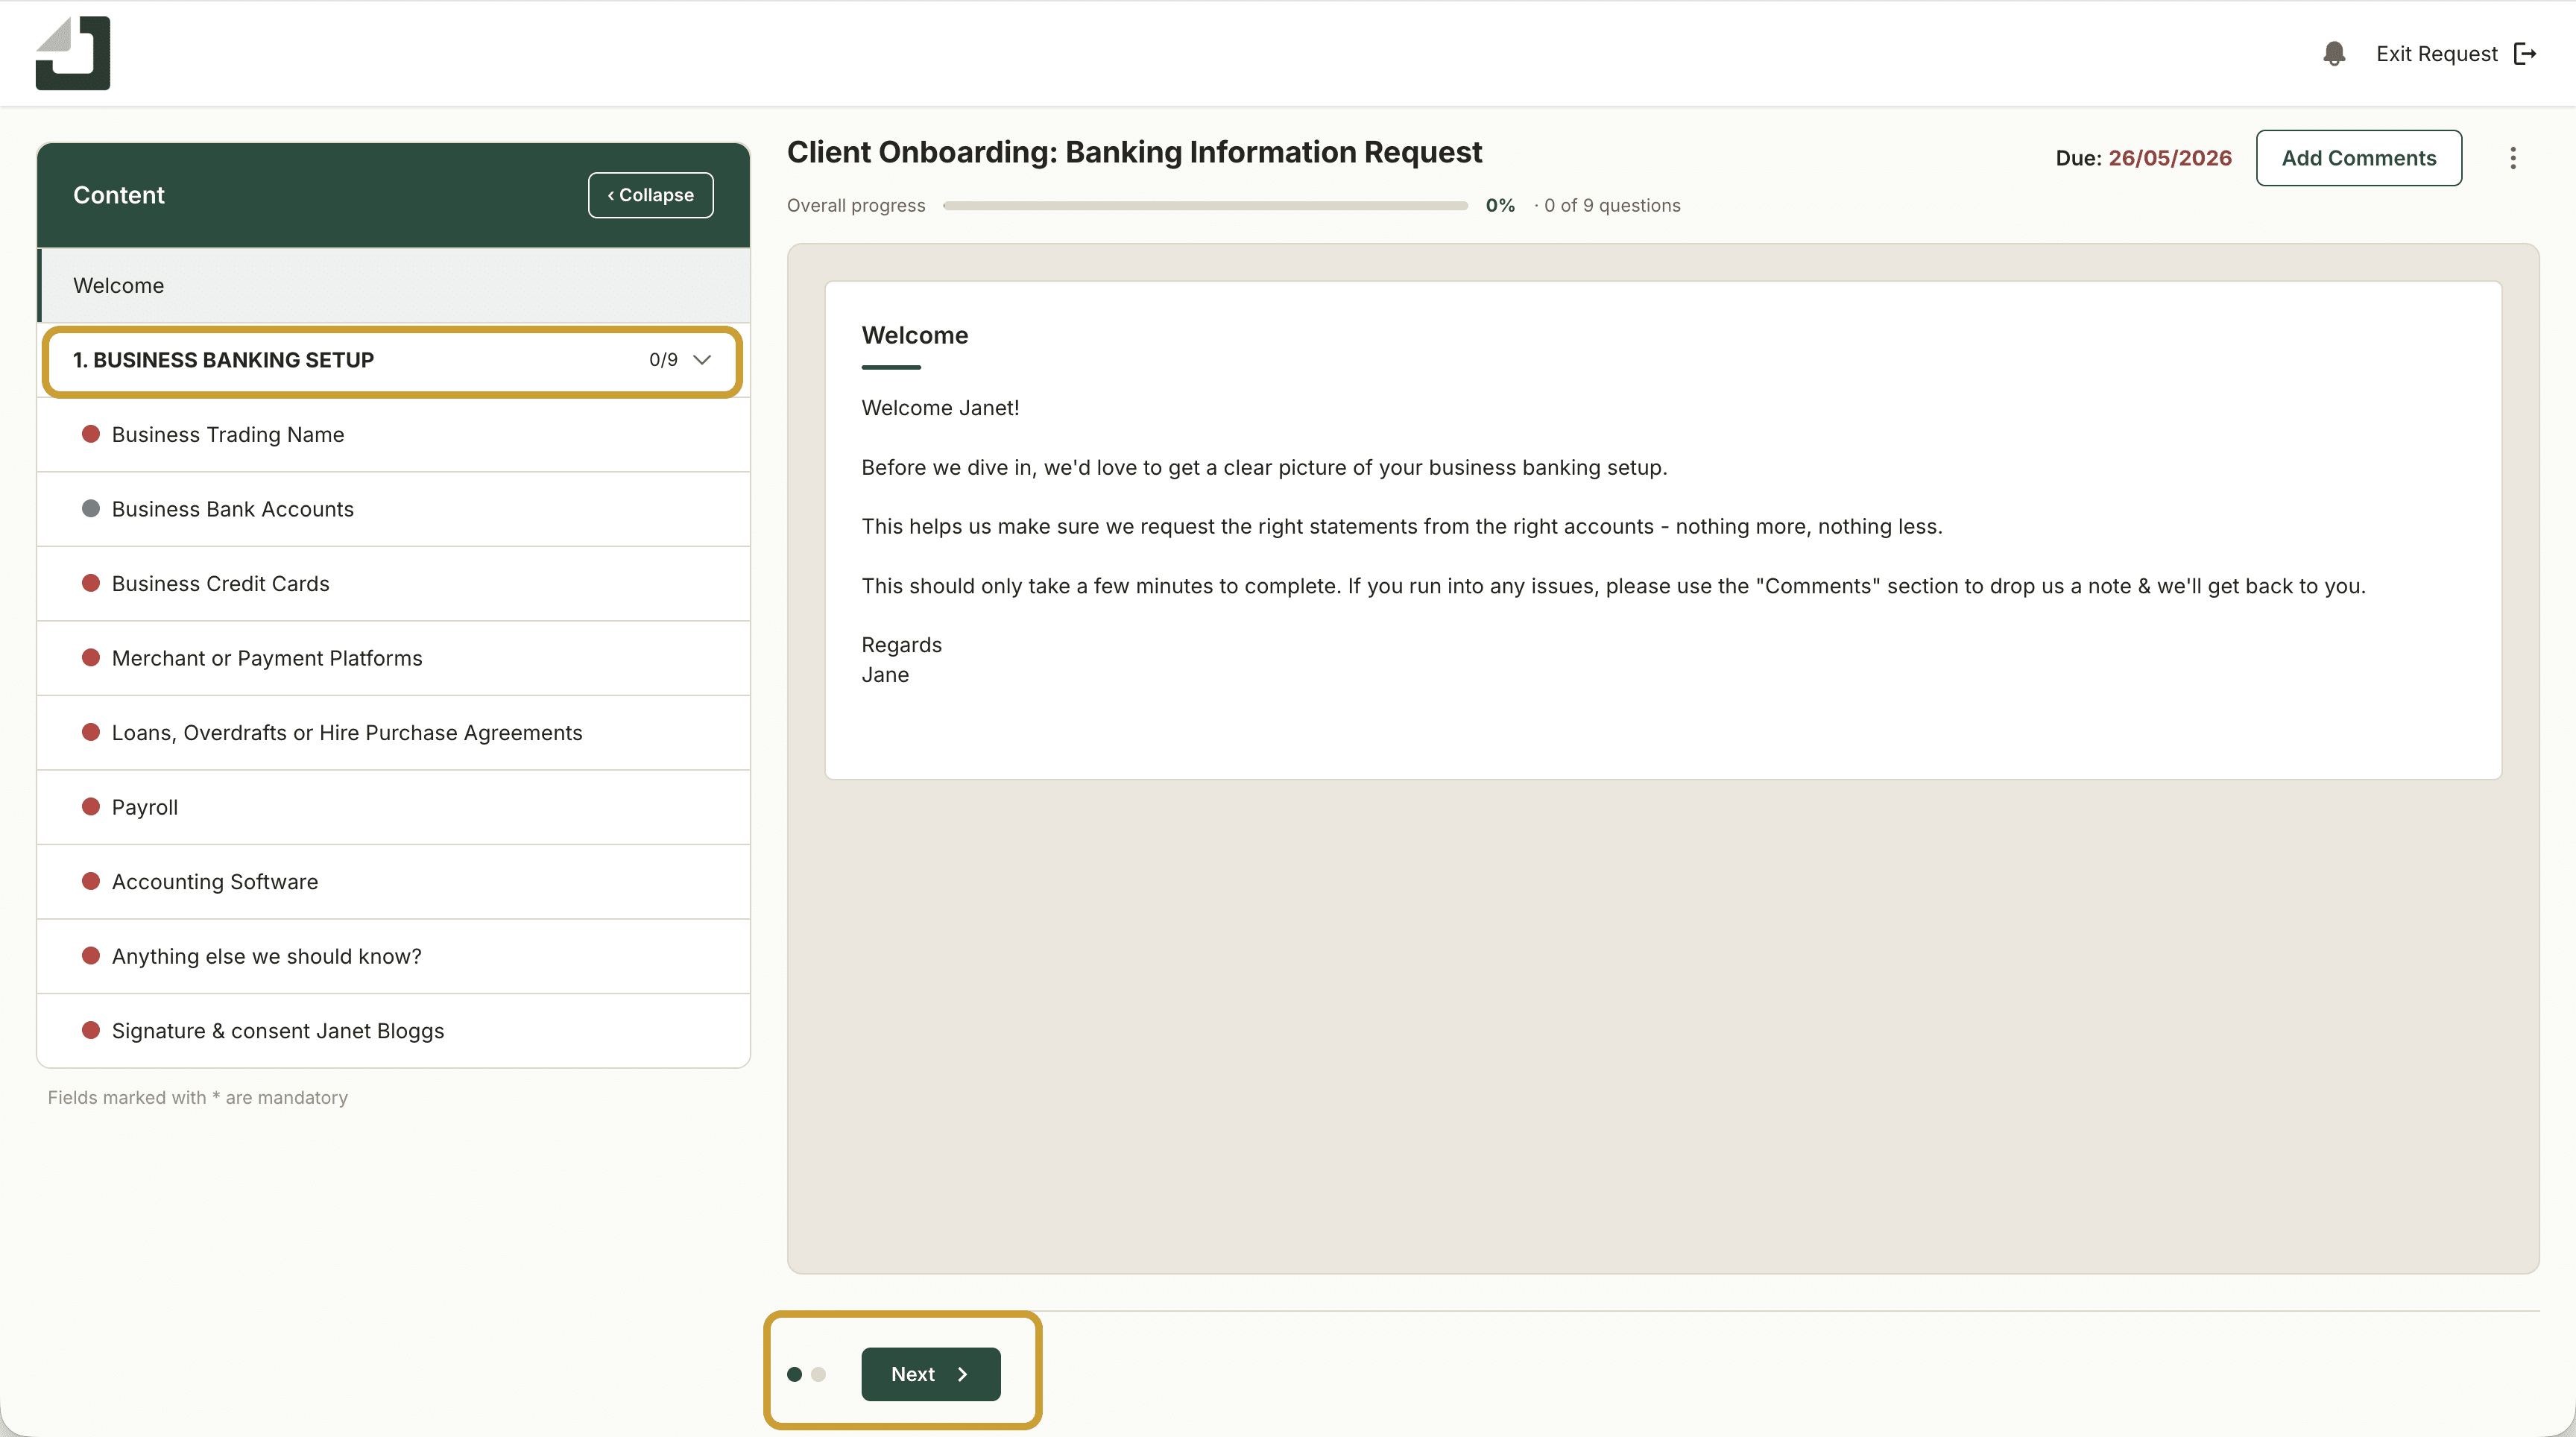
Task: Open Business Credit Cards question
Action: (x=394, y=584)
